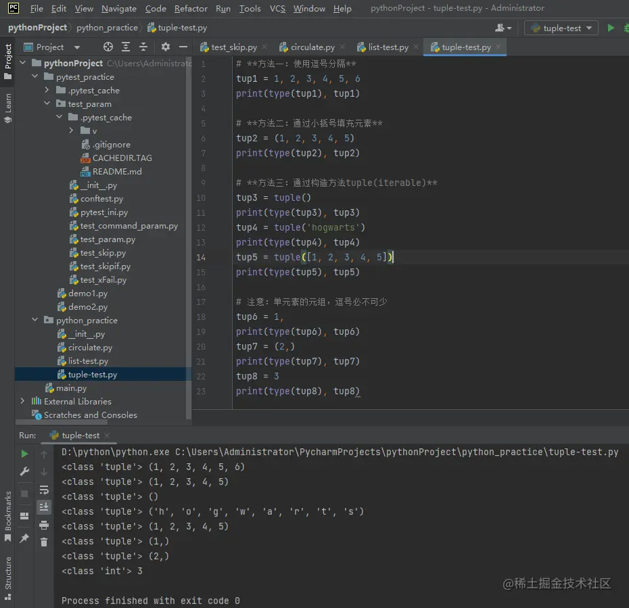
Task: Select pytest_ini.py in project tree
Action: 104,212
